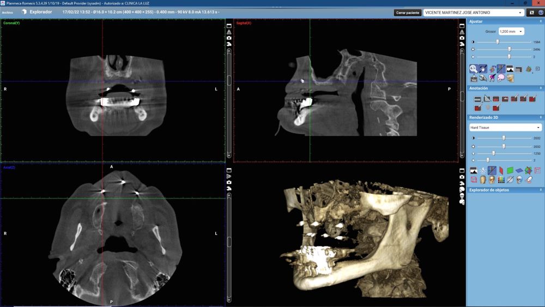Collapse the Anotación panel
The height and width of the screenshot is (307, 545).
541,88
